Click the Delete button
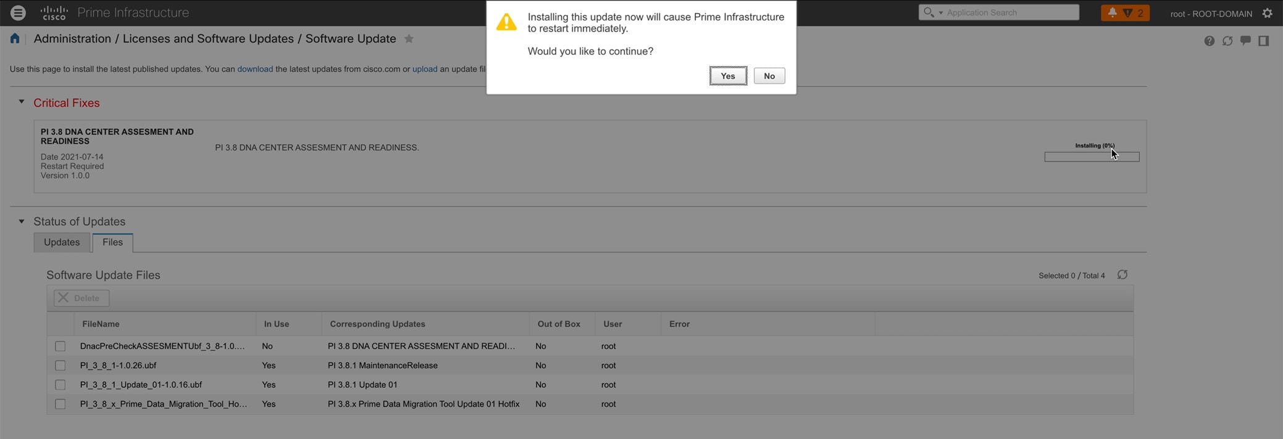The width and height of the screenshot is (1283, 439). (81, 298)
